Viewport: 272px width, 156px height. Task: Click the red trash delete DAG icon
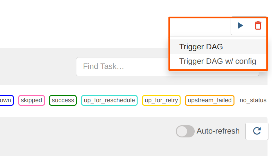tap(258, 26)
